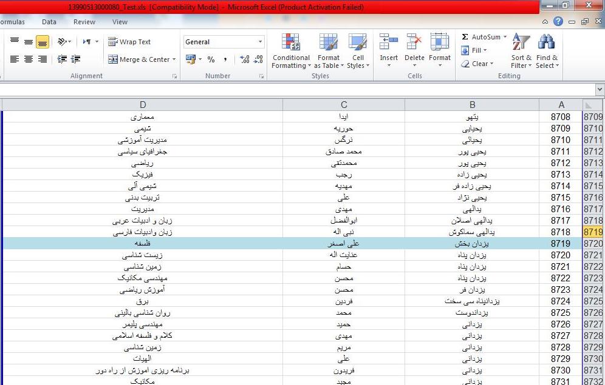Open the Conditional Formatting tool
This screenshot has width=605, height=385.
[x=290, y=49]
